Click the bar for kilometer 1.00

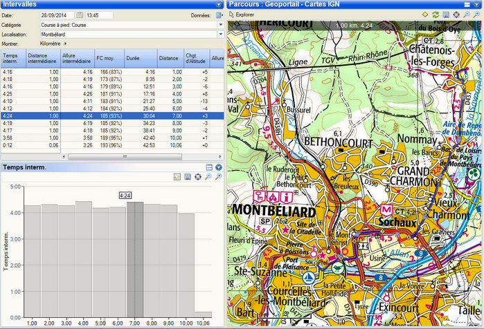point(33,261)
